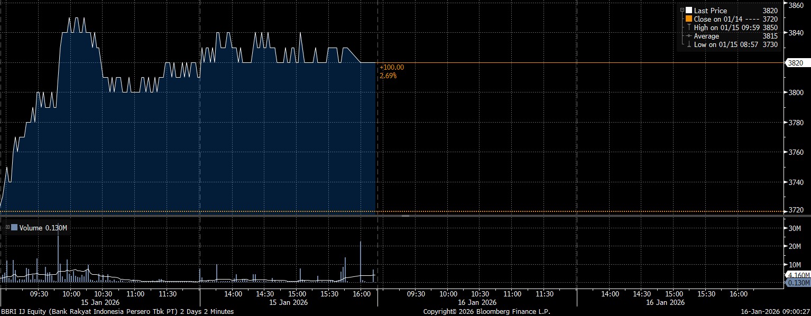Screen dimensions: 811x316
Task: Click the 10:00 time label on 15 Jan
Action: tap(71, 294)
